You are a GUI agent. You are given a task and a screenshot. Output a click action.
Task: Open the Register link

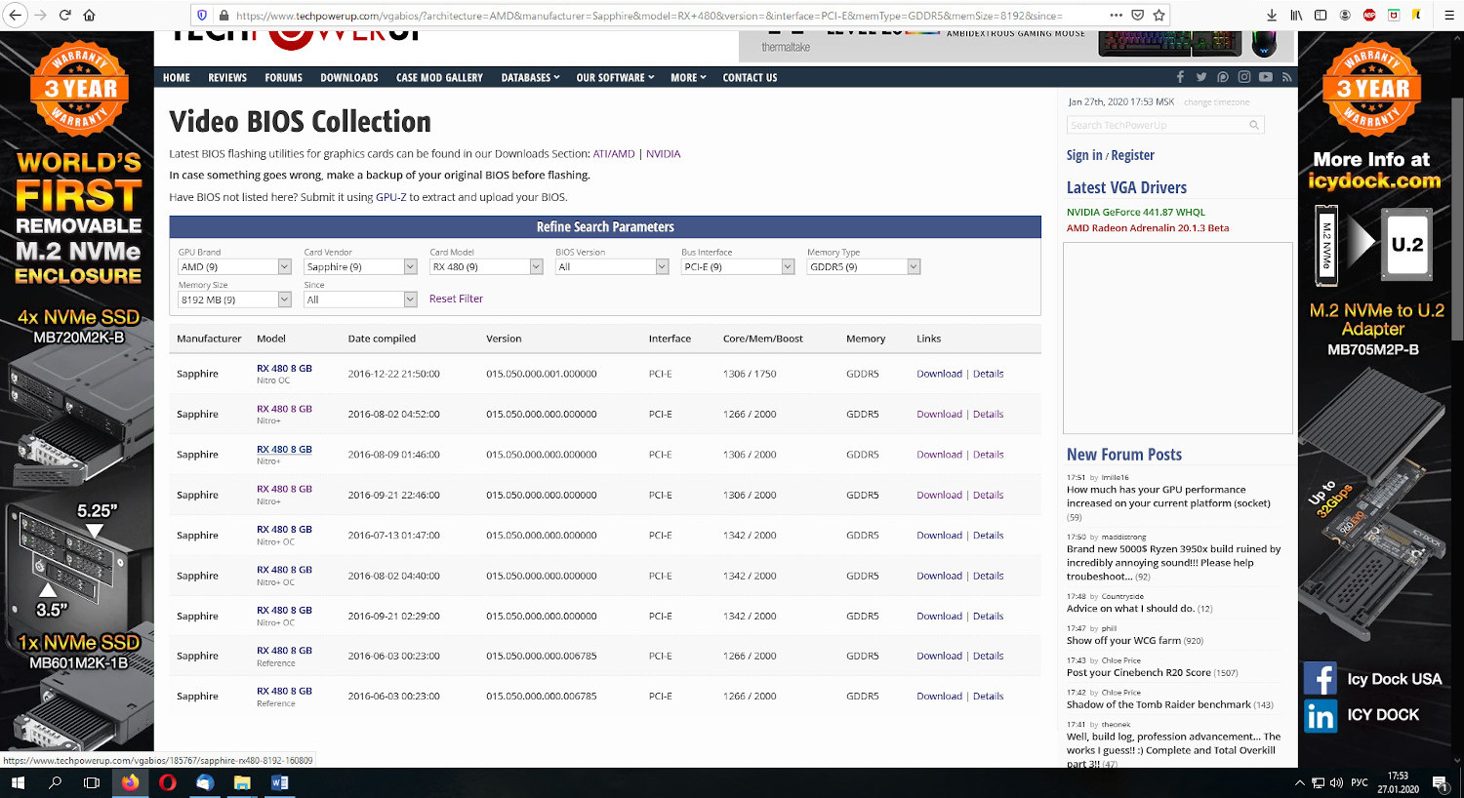tap(1132, 155)
